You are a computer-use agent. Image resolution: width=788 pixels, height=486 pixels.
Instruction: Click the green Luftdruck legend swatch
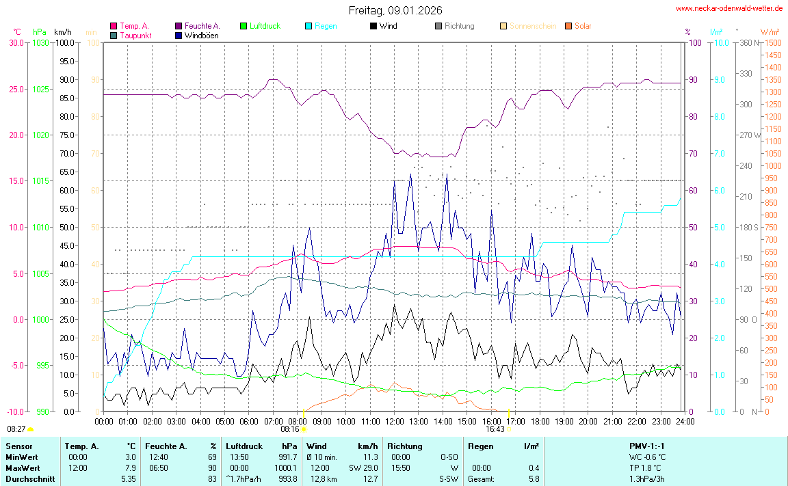click(244, 27)
